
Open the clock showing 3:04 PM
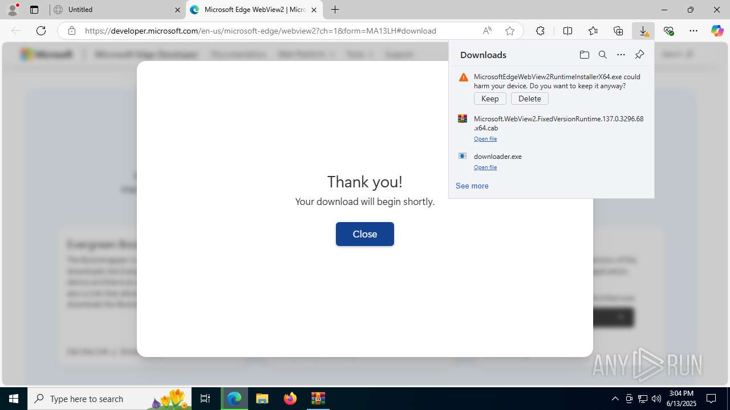tap(682, 399)
